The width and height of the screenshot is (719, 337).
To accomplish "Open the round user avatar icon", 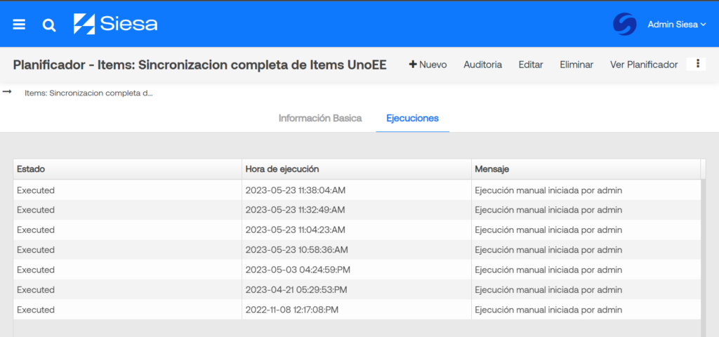I will 624,24.
